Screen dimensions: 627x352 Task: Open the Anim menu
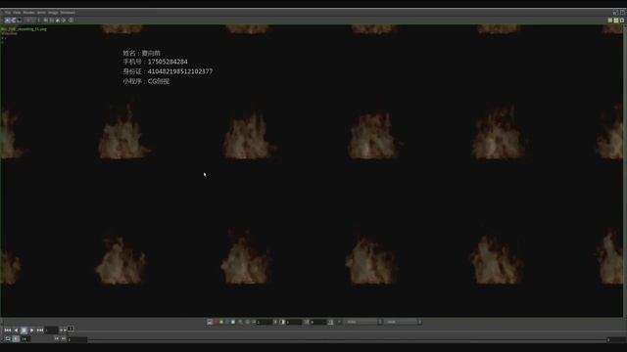pos(41,13)
